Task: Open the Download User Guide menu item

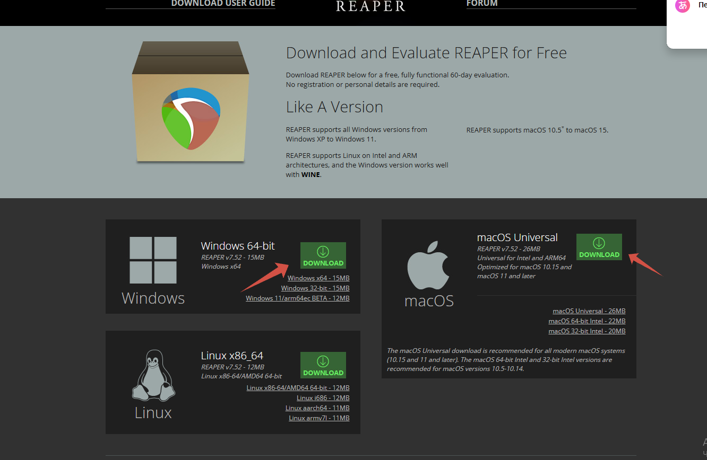Action: point(223,4)
